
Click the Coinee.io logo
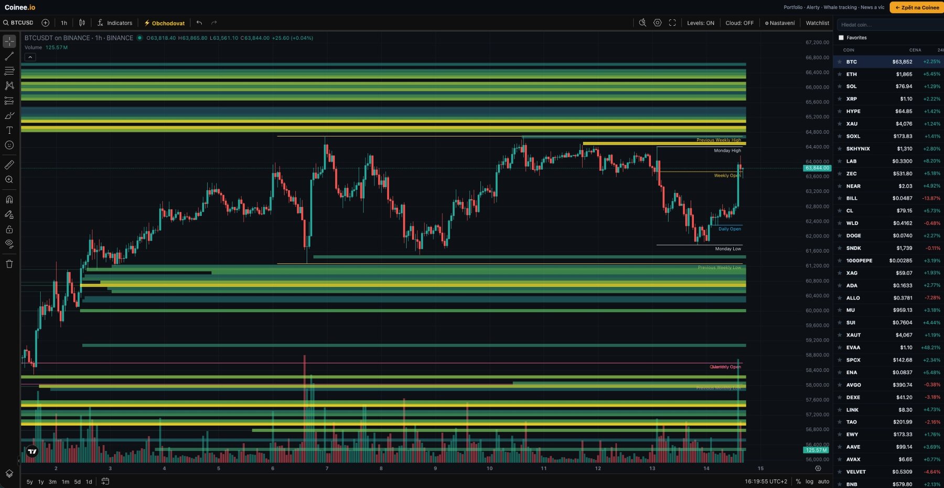click(x=20, y=7)
